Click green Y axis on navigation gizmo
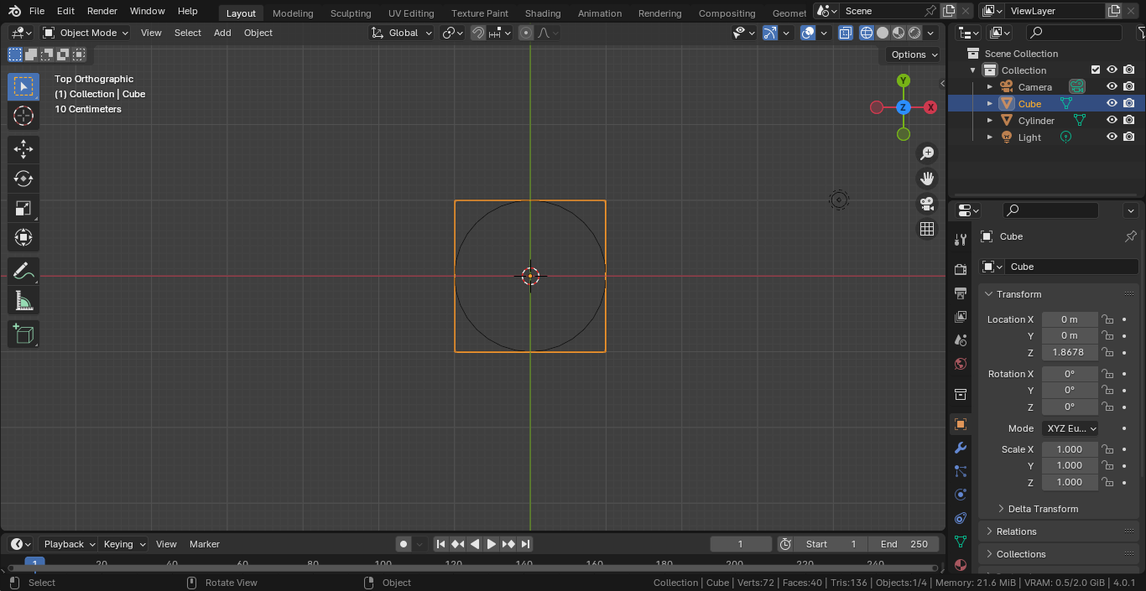Image resolution: width=1146 pixels, height=591 pixels. coord(904,80)
